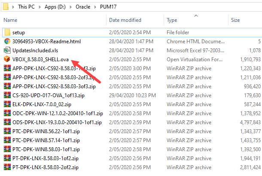Screen dimensions: 262x176
Task: Click the WinRAR icon of PTC-DPK-WIN8.57.14-1of1.zip
Action: [7, 140]
